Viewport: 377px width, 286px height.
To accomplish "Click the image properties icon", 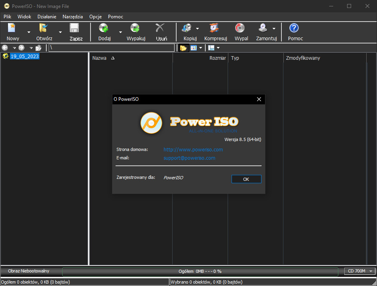I will tap(211, 48).
